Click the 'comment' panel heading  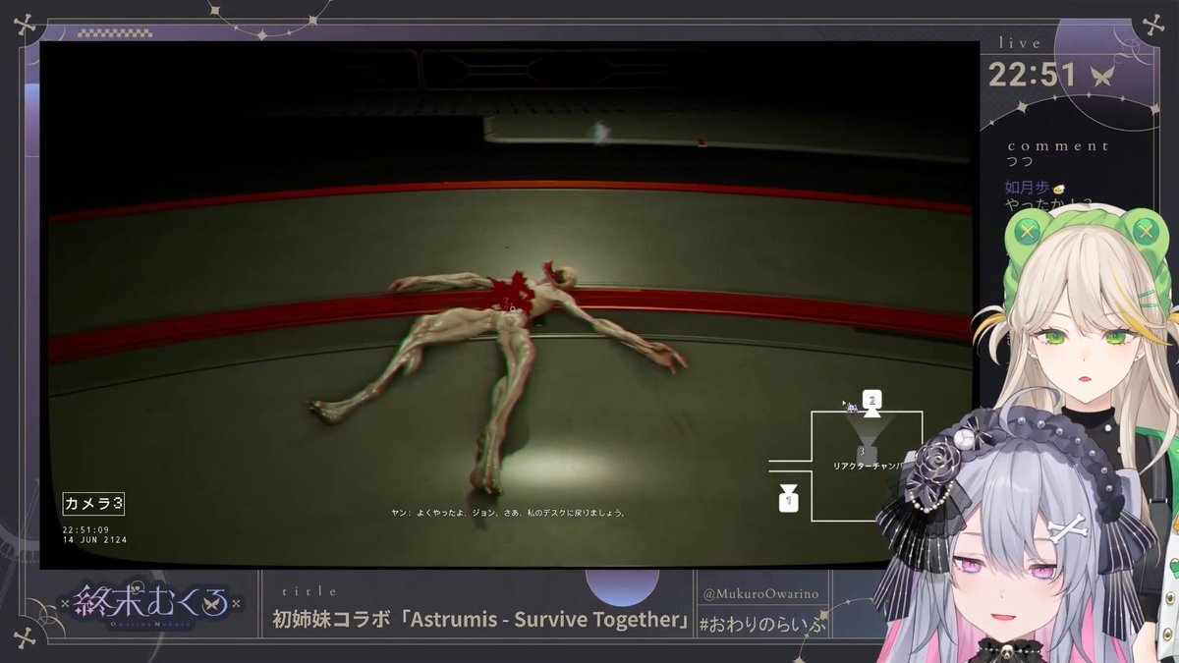pyautogui.click(x=1058, y=145)
